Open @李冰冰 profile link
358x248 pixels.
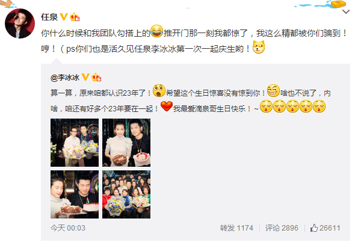[65, 78]
